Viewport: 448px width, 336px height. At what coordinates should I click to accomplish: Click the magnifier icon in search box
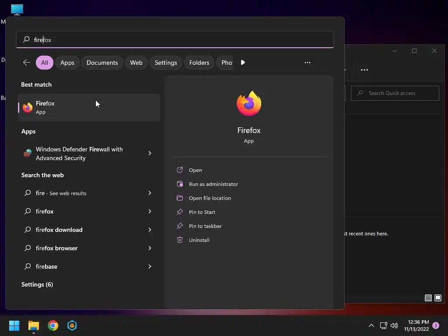tap(26, 39)
